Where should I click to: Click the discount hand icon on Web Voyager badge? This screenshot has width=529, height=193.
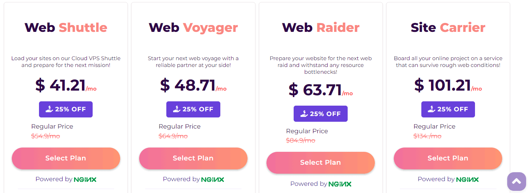pos(177,109)
